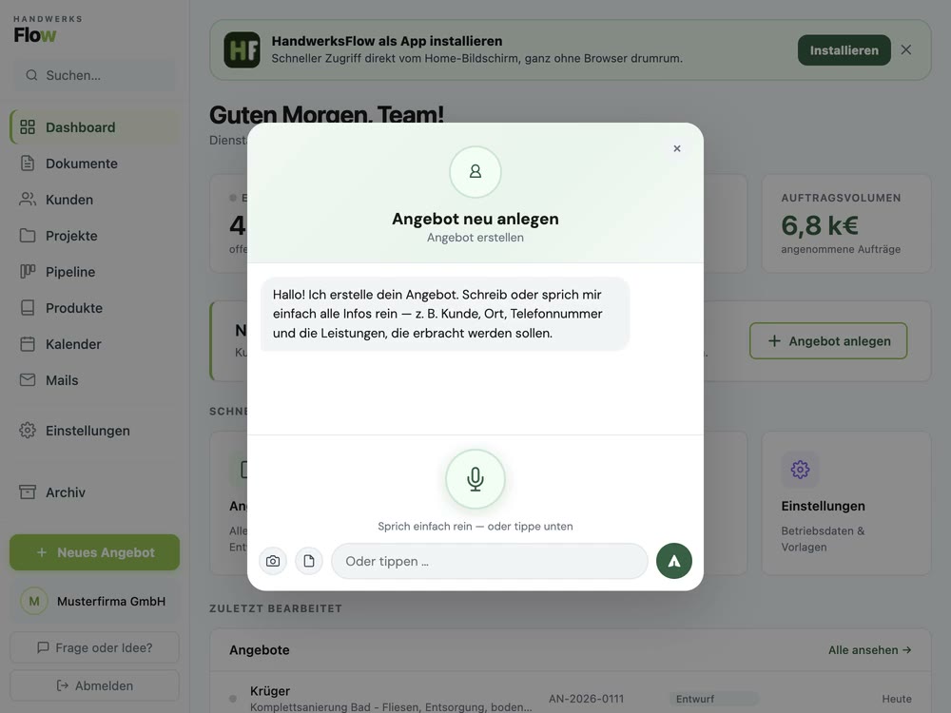Click the Angebot anlegen outlined button

(828, 340)
